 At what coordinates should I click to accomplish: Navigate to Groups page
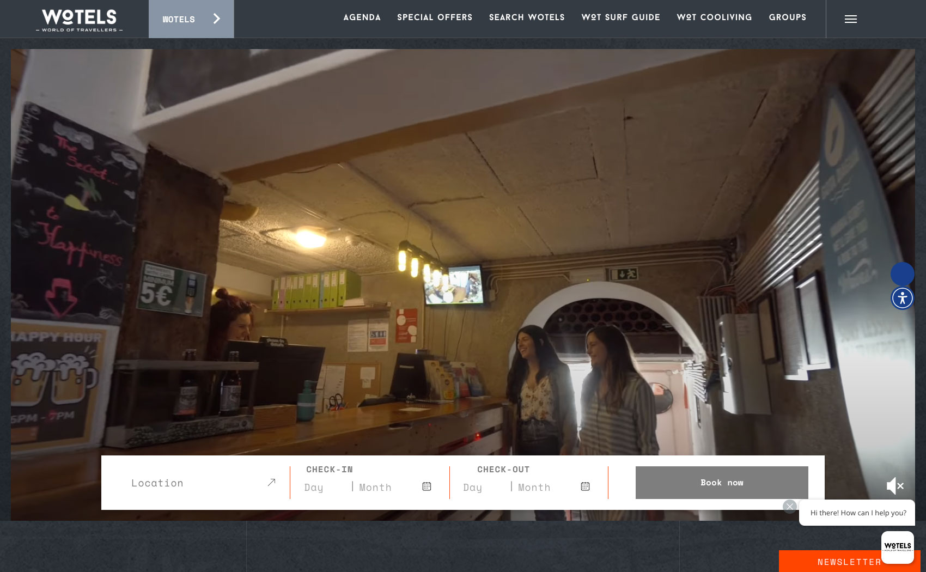pyautogui.click(x=787, y=17)
